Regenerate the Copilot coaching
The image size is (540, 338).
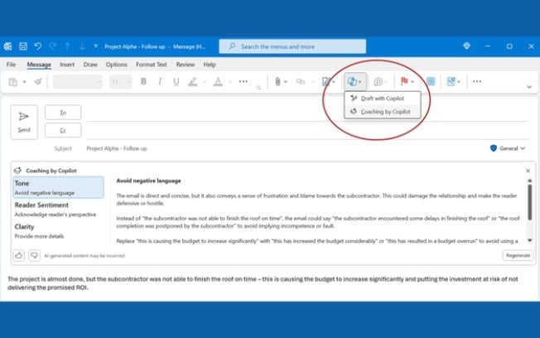[x=518, y=255]
